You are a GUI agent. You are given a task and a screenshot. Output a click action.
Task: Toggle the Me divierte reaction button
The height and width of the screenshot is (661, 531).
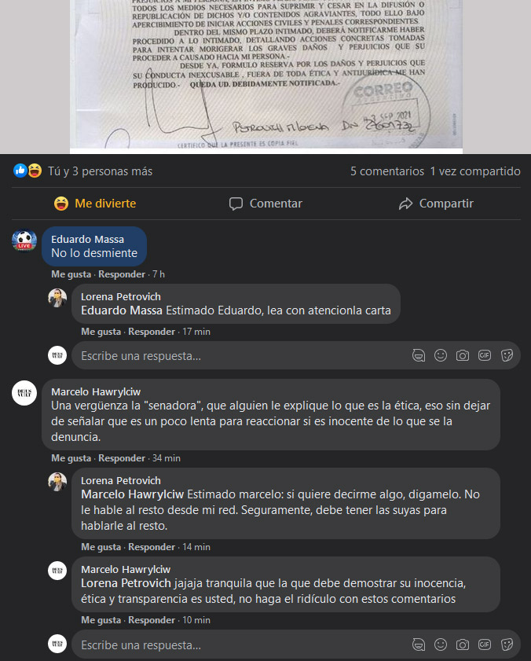coord(95,204)
